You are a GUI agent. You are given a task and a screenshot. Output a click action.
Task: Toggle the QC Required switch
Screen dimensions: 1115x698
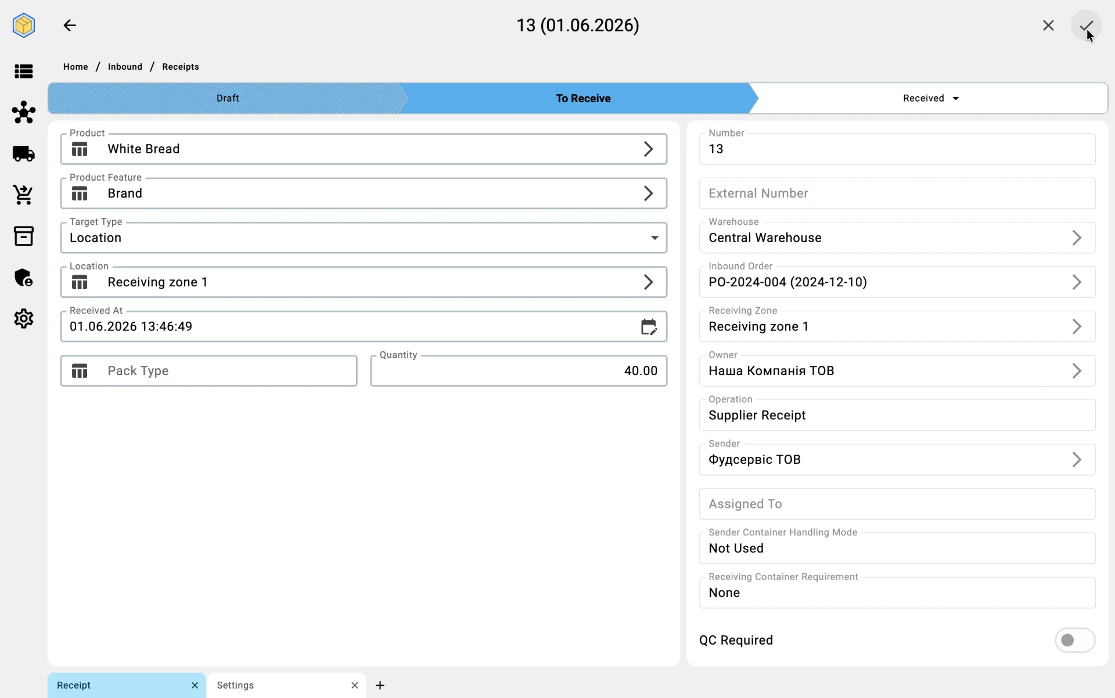(1075, 640)
